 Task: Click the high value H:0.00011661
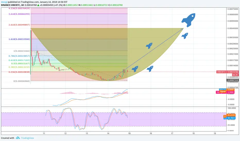pos(86,5)
